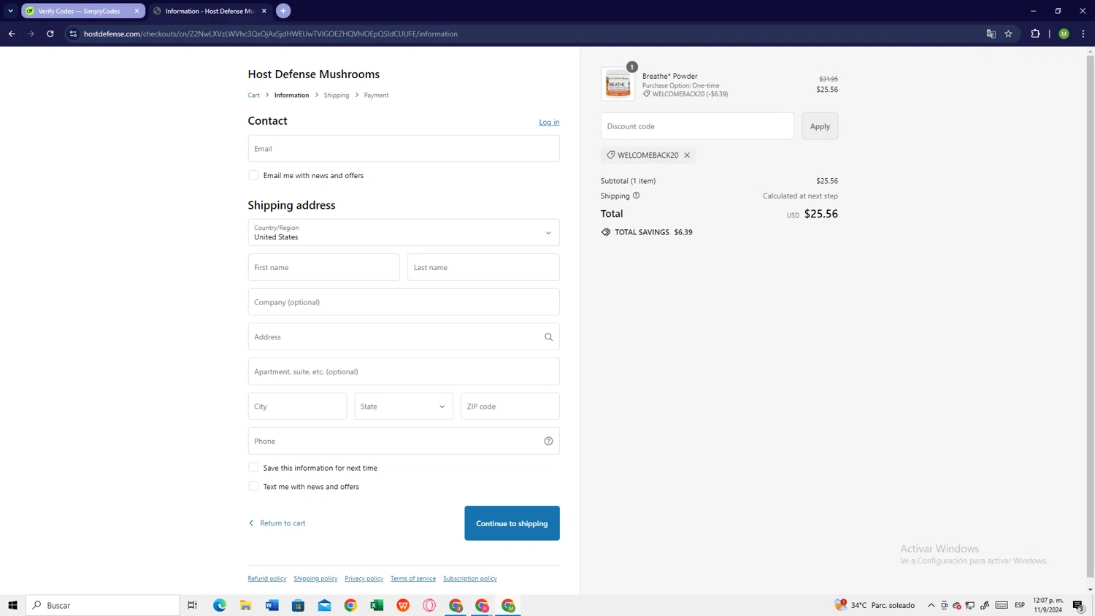Click the Payment breadcrumb step
Viewport: 1095px width, 616px height.
(x=376, y=96)
